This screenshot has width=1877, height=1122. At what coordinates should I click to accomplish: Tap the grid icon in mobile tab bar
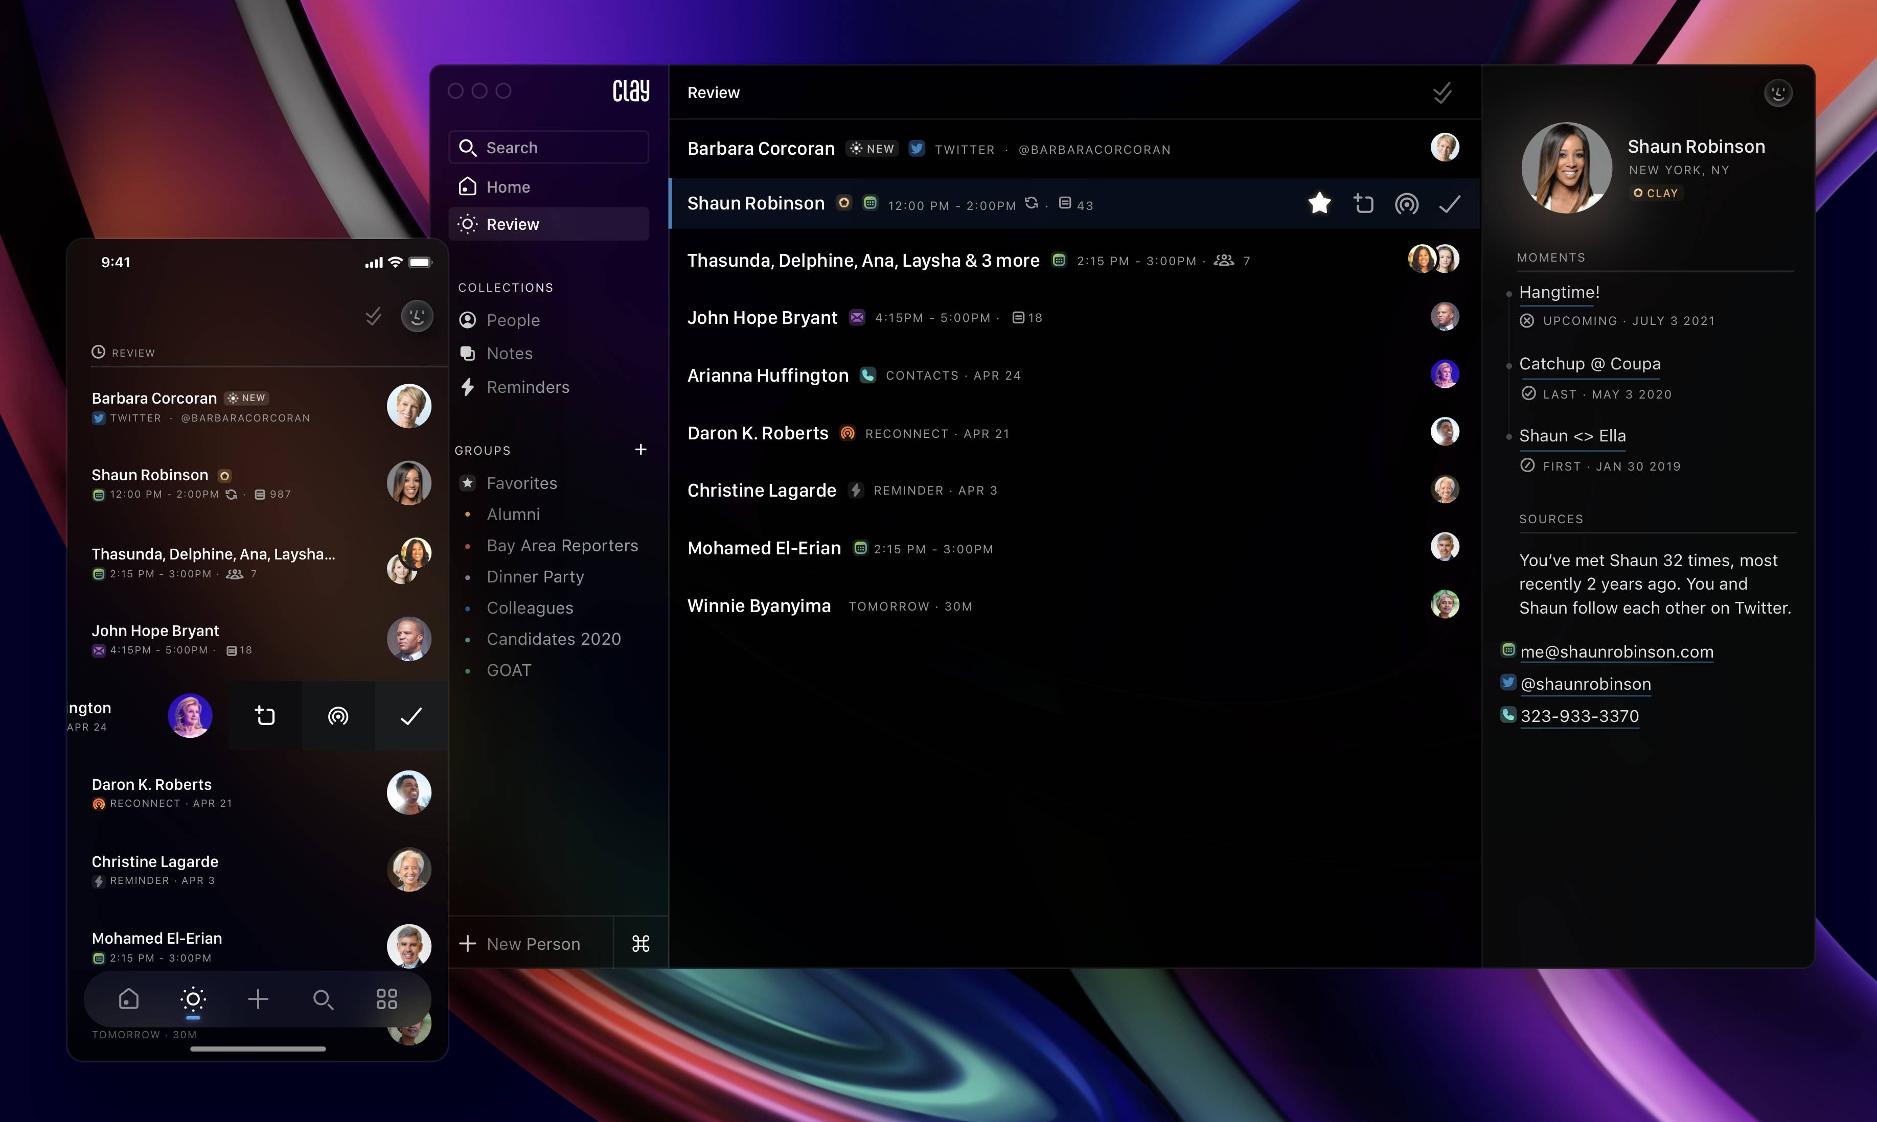point(386,999)
